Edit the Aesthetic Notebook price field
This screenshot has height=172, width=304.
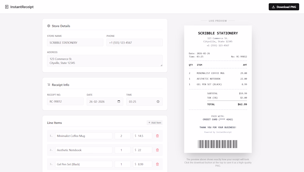[x=144, y=150]
